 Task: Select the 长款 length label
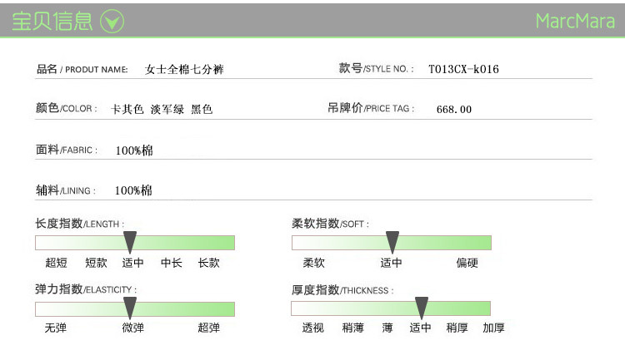[x=209, y=263]
